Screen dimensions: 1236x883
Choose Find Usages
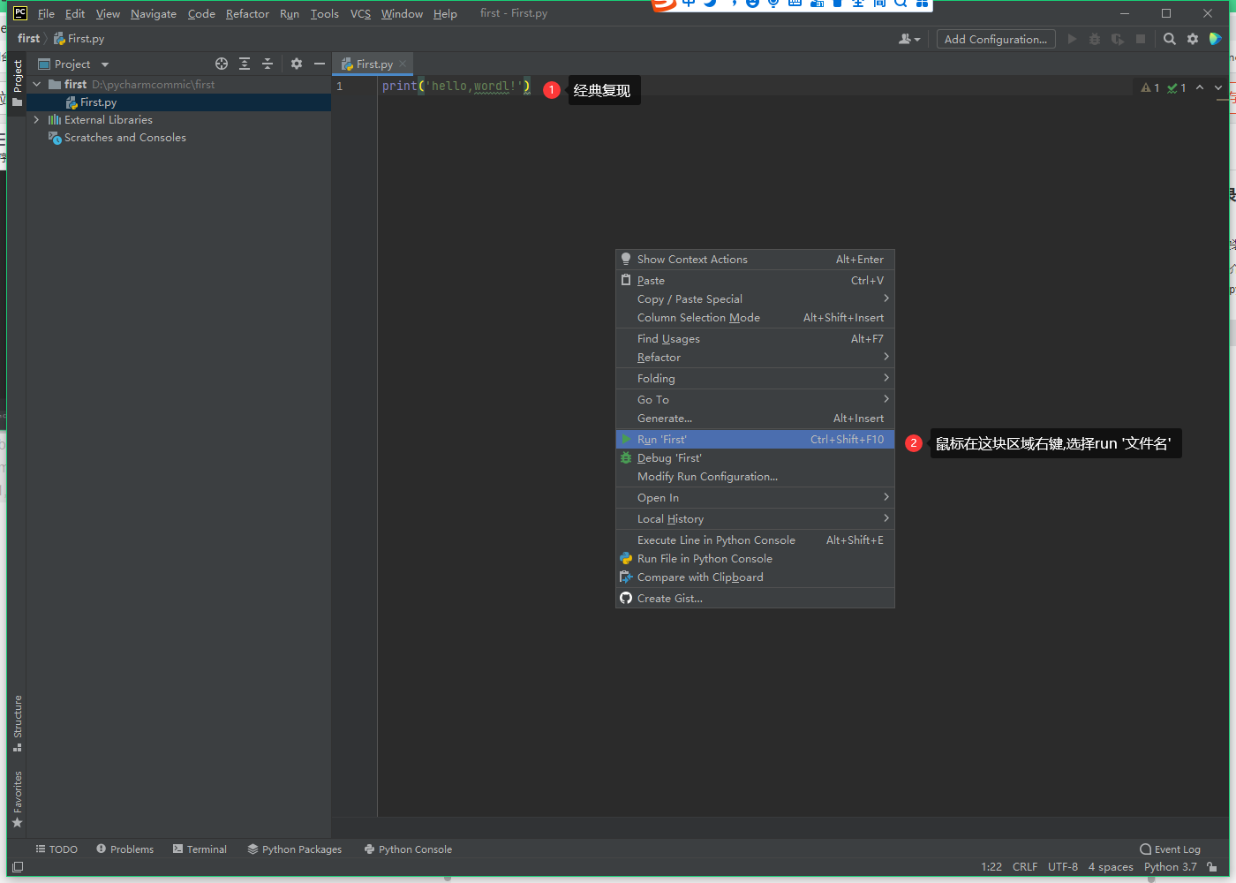[x=755, y=339]
